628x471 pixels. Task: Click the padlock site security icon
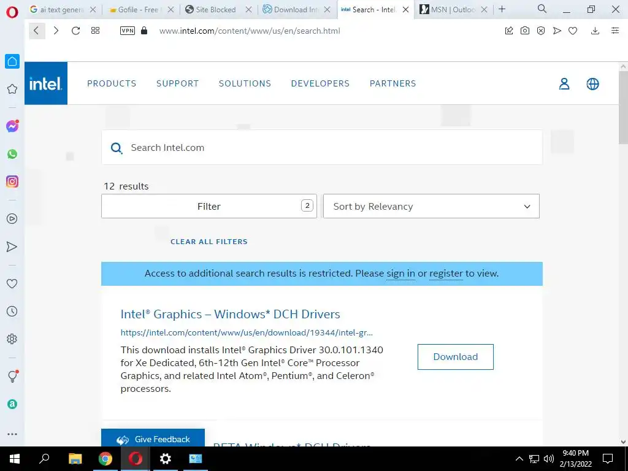pos(144,31)
